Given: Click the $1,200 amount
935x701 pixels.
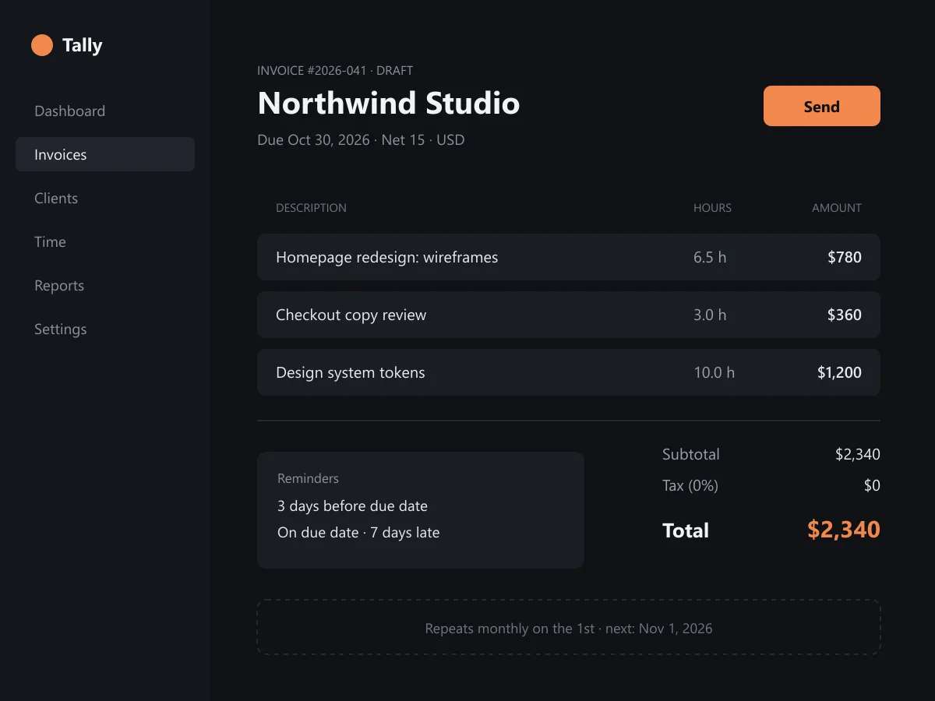Looking at the screenshot, I should (x=839, y=372).
